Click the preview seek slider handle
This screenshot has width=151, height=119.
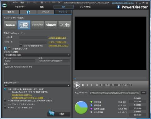click(75, 78)
